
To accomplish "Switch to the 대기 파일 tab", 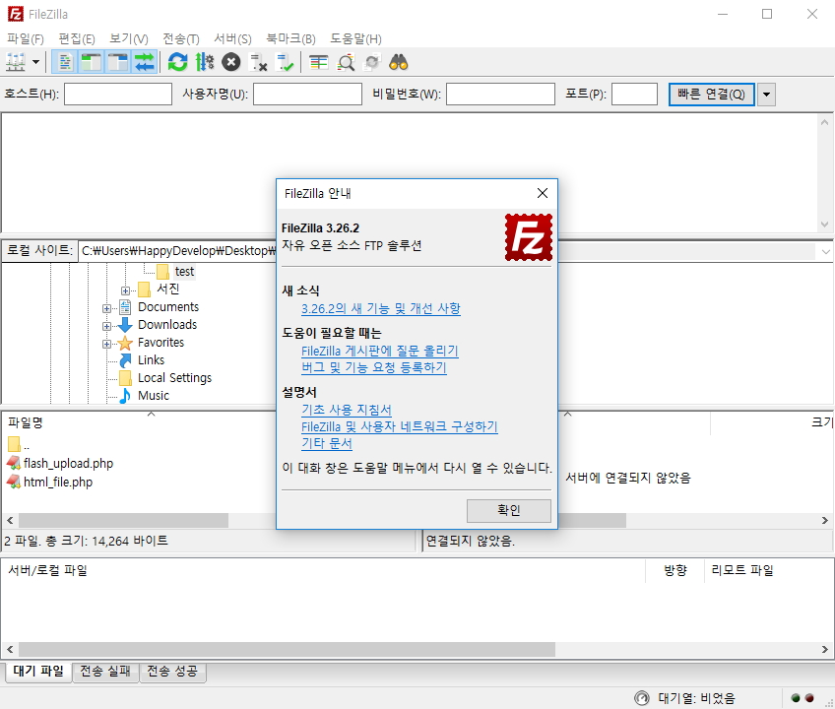I will click(x=38, y=671).
